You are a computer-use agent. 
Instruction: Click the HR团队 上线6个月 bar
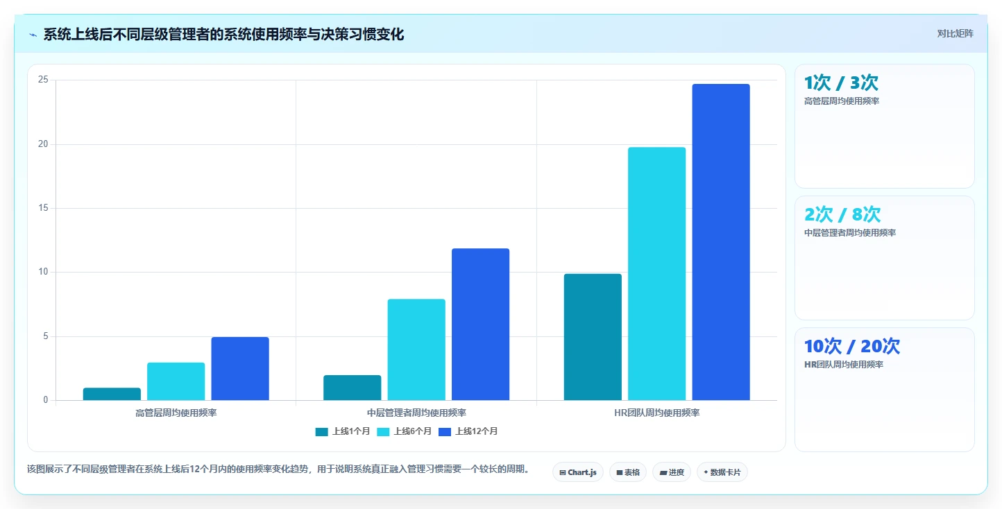coord(657,274)
